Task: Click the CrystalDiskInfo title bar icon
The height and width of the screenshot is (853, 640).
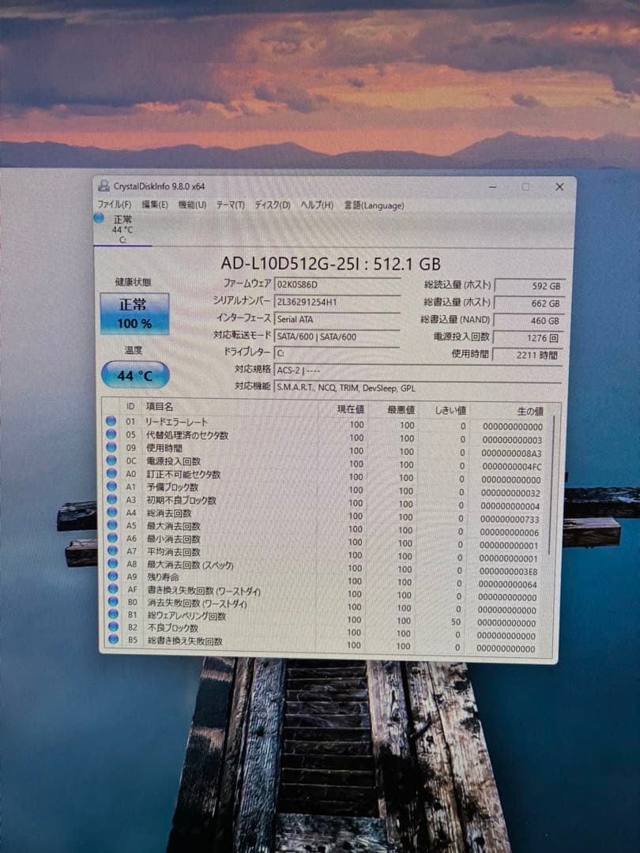Action: coord(104,186)
